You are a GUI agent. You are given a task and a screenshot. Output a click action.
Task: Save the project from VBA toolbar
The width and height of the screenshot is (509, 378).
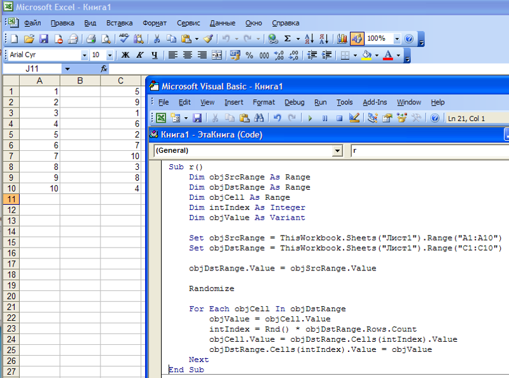tap(197, 118)
